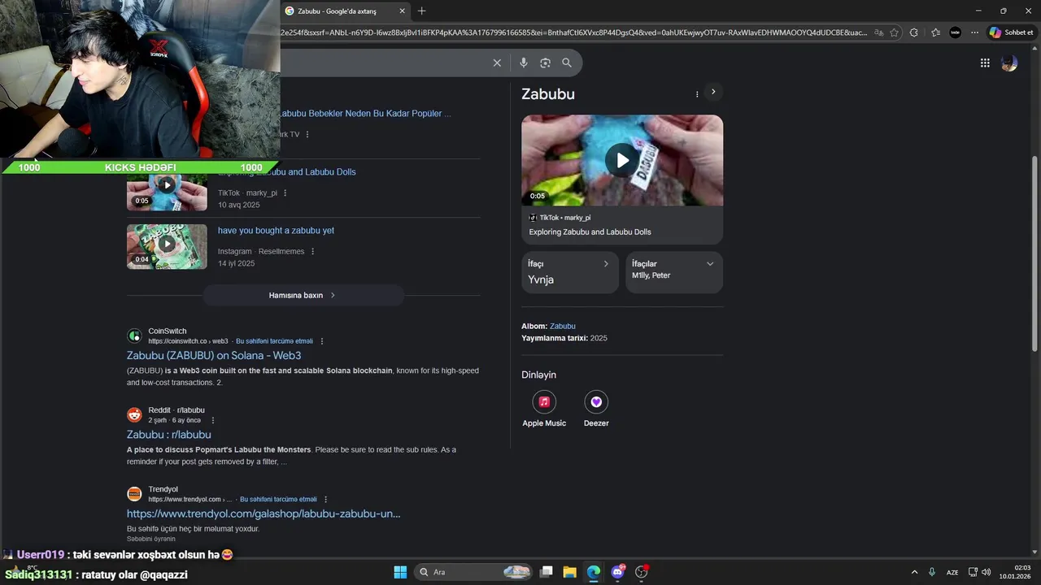The image size is (1041, 585).
Task: Click the magnifier search icon
Action: [567, 63]
